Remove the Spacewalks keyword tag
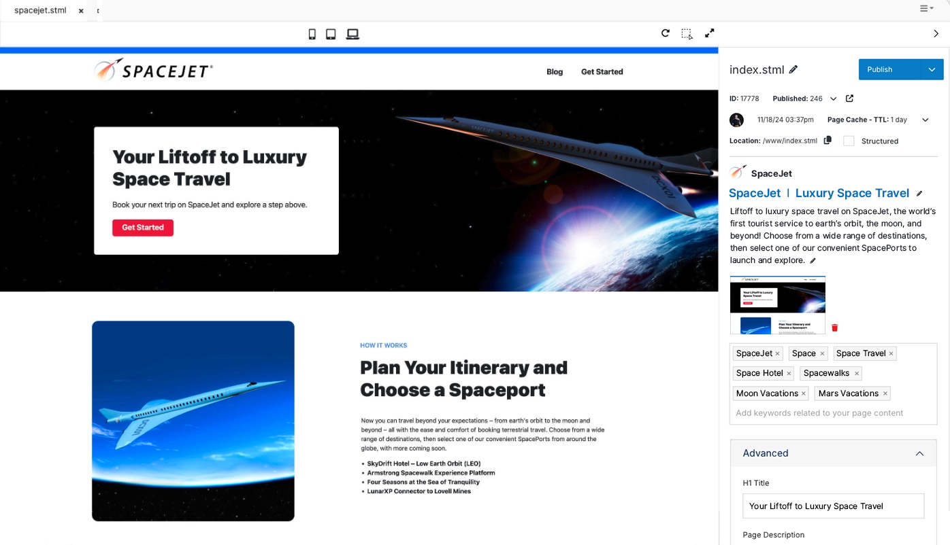 (x=857, y=373)
